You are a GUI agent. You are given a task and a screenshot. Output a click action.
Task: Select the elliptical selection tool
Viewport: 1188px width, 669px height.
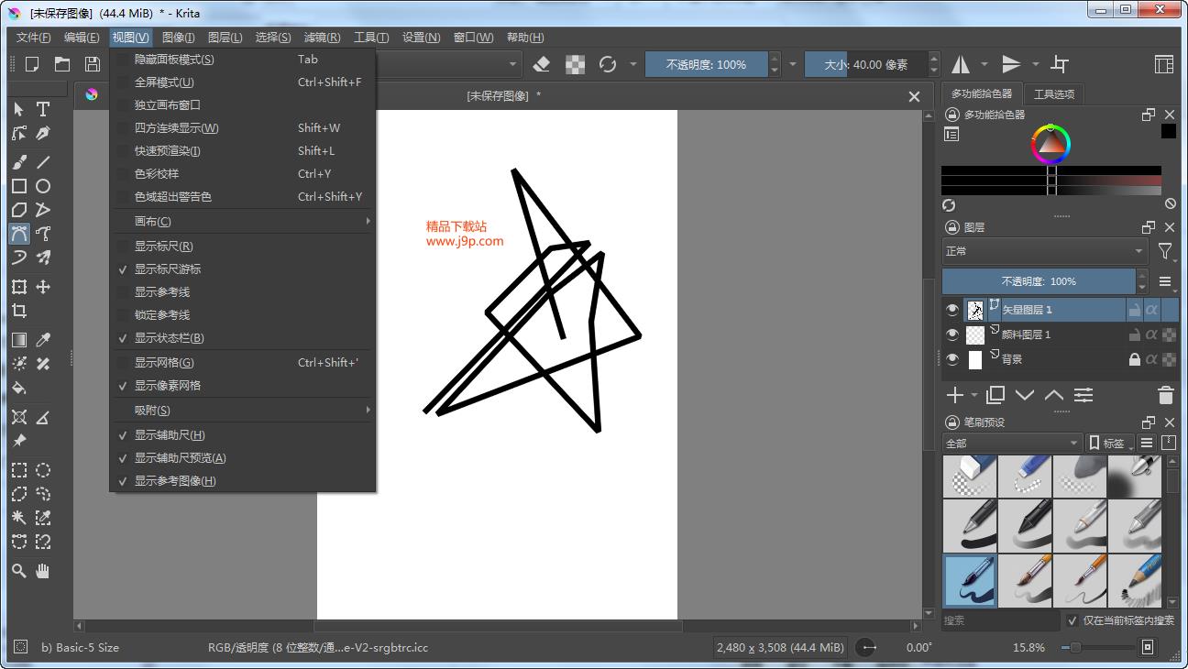click(x=43, y=470)
